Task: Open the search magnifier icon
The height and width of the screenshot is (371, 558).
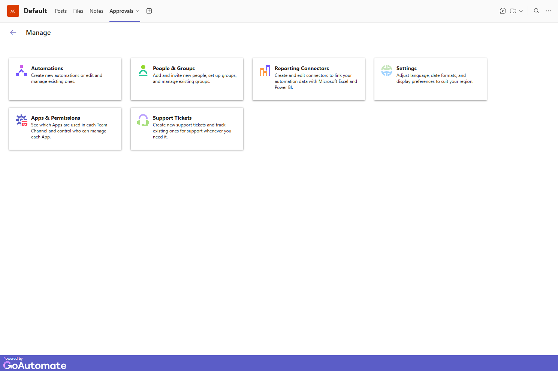Action: coord(537,11)
